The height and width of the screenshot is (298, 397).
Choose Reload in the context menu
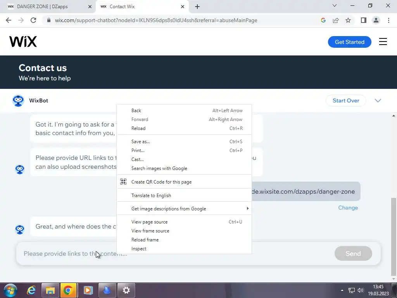(x=184, y=128)
